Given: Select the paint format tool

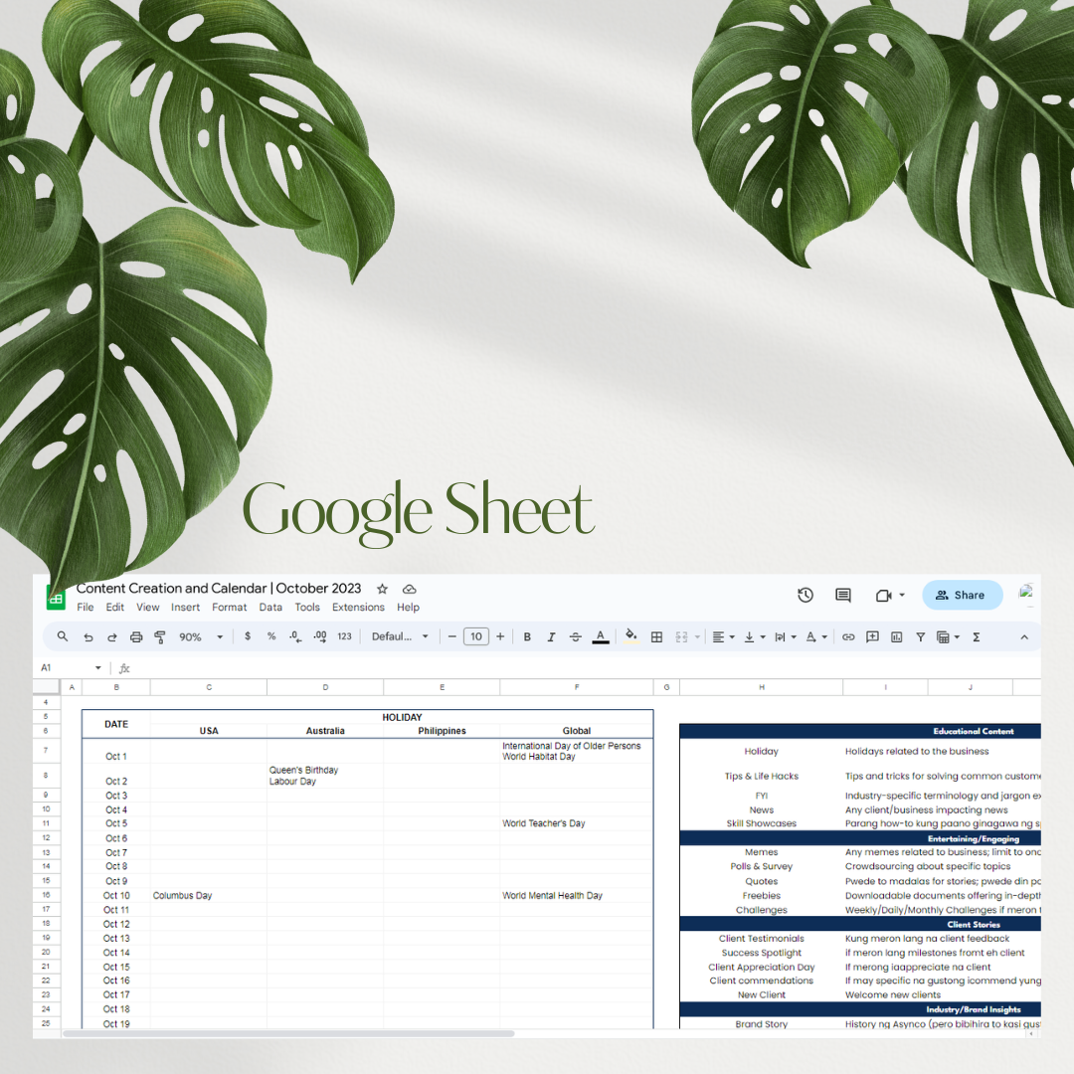Looking at the screenshot, I should pos(160,637).
